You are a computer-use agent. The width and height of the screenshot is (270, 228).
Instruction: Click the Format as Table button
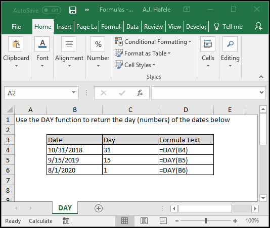pos(143,53)
